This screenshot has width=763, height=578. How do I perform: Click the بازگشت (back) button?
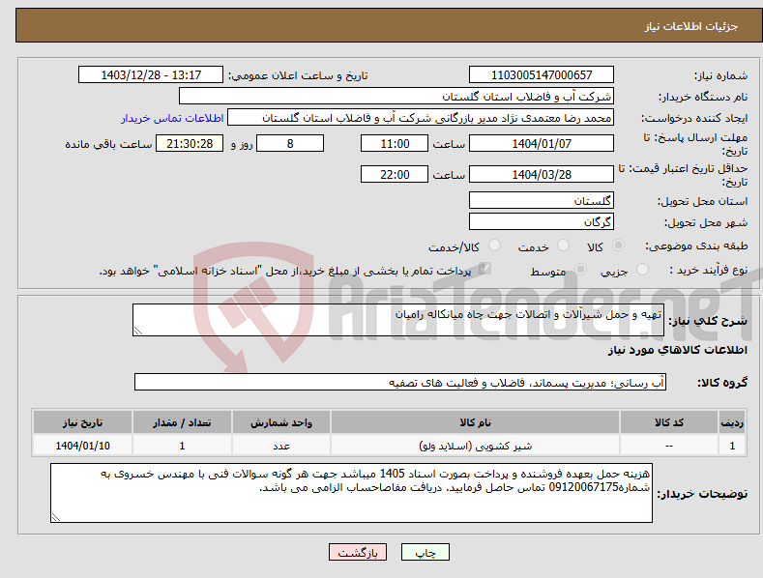click(x=358, y=552)
